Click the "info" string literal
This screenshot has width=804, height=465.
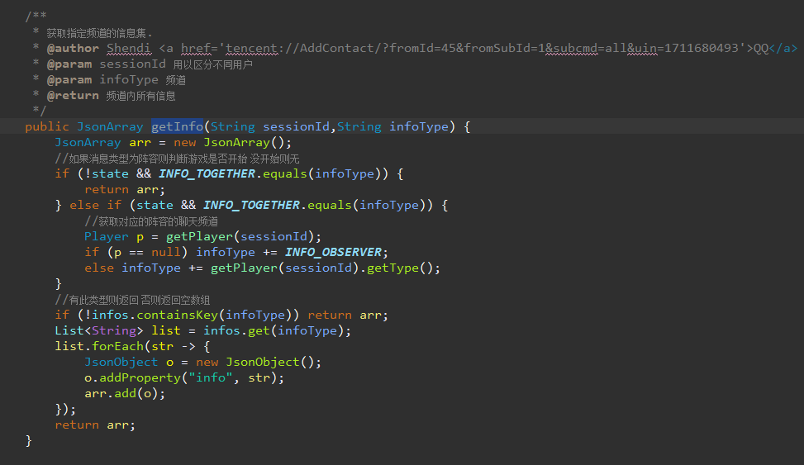211,377
